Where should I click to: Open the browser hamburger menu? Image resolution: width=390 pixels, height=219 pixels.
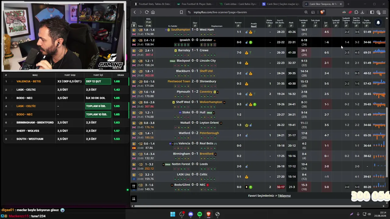click(384, 12)
